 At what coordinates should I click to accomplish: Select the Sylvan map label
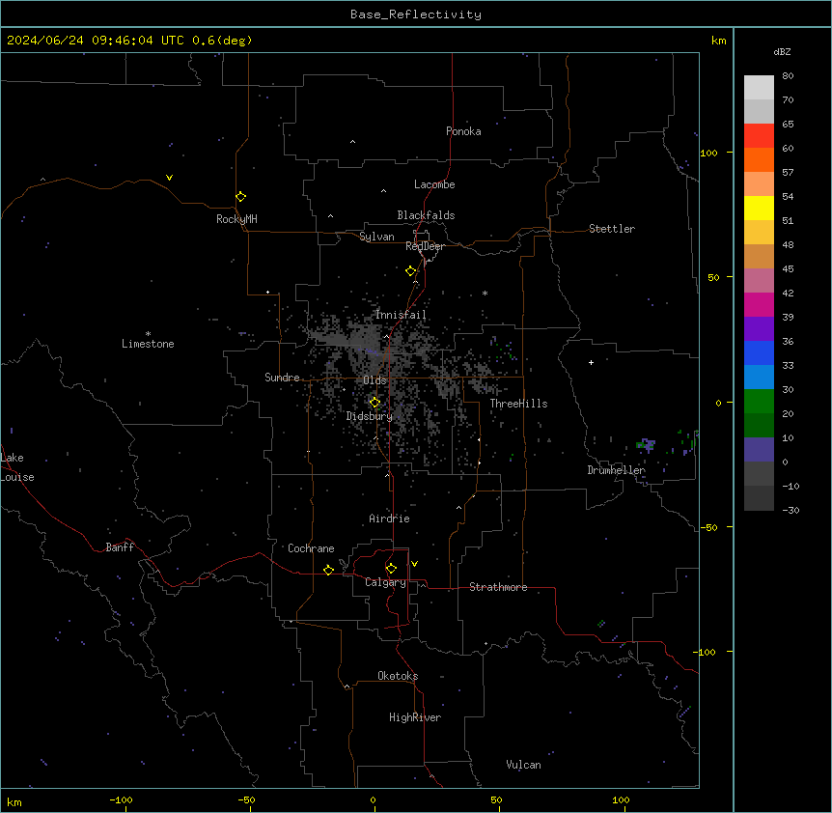point(376,237)
